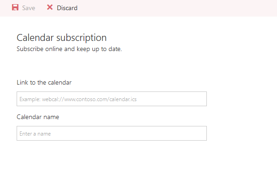Click the floppy disk Save icon

coord(15,7)
